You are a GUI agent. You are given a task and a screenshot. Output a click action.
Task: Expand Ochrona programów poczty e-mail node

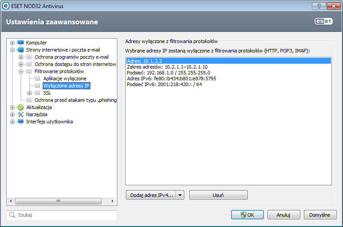point(21,57)
